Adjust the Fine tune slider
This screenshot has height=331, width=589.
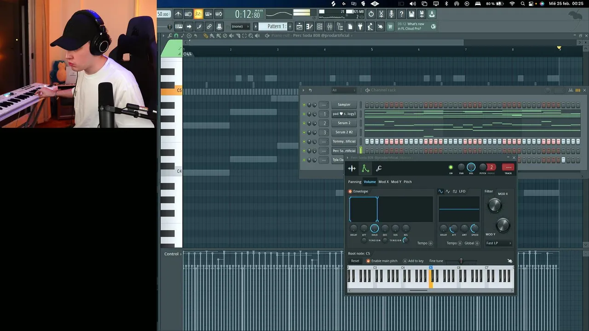pos(461,261)
